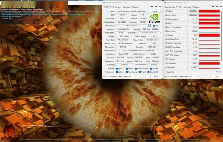This screenshot has width=223, height=142.
Task: Open the GPU Load sensor dropdown arrow
Action: coord(185,35)
